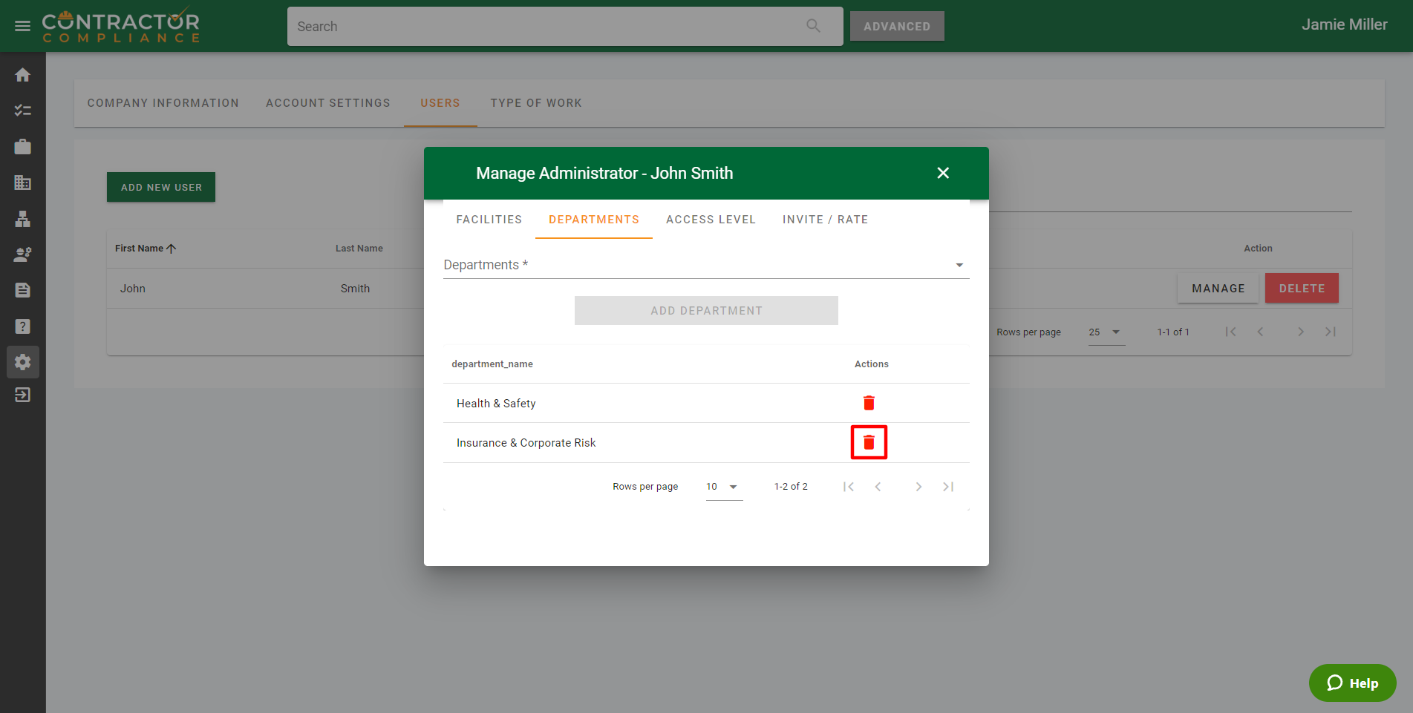The image size is (1413, 713).
Task: Delete the Health & Safety department
Action: [x=869, y=403]
